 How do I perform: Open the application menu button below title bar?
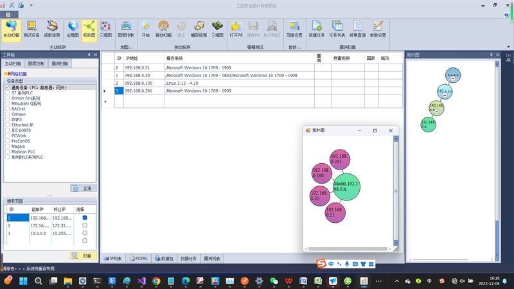[x=9, y=15]
